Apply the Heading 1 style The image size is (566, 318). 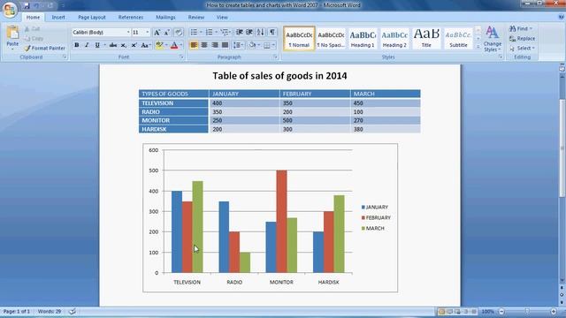click(x=363, y=39)
